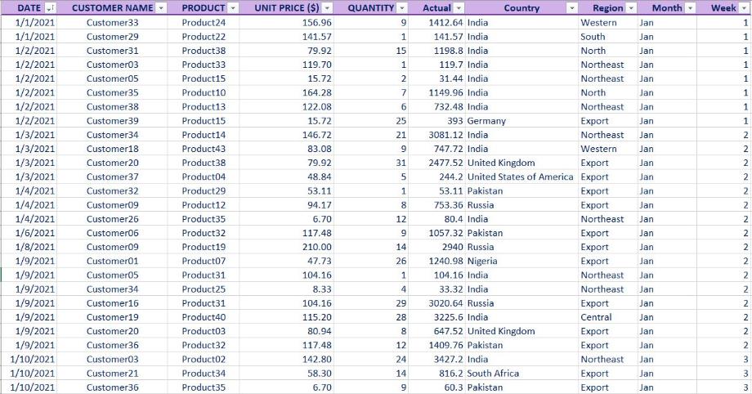Click the Nigeria cell in Country column

tap(484, 261)
